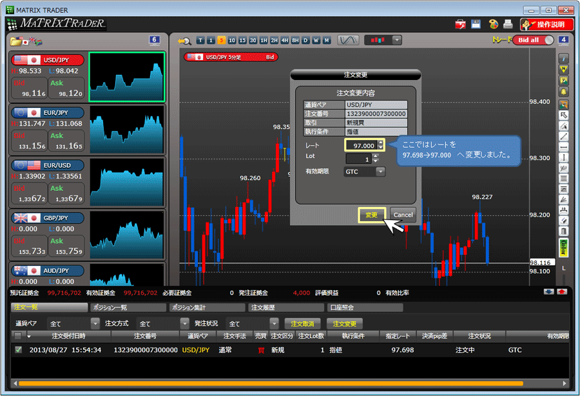
Task: Click the 注文取消 button
Action: [303, 324]
